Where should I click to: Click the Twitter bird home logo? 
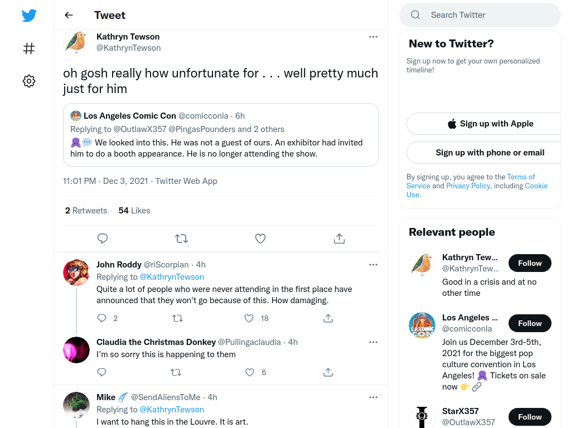29,15
